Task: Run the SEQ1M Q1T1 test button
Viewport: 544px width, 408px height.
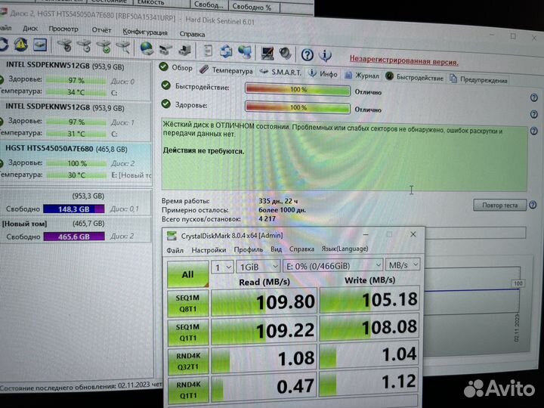Action: pos(187,332)
